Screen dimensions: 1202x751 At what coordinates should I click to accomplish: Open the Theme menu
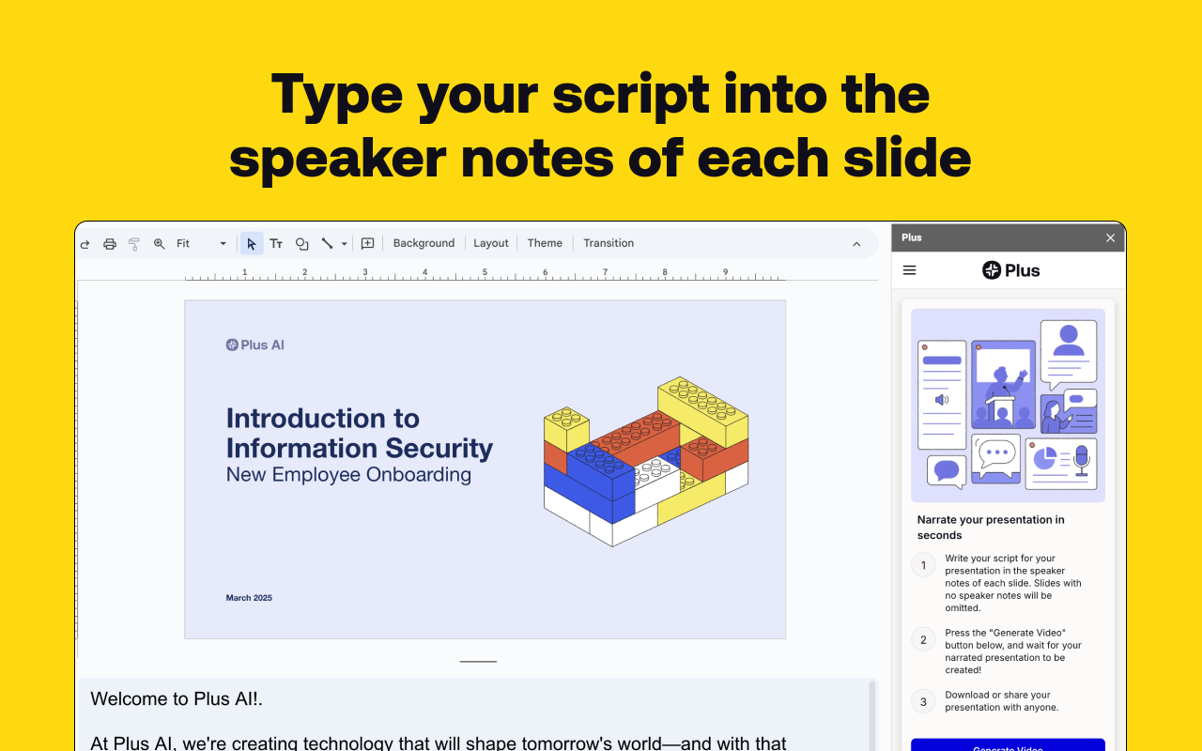pos(545,243)
